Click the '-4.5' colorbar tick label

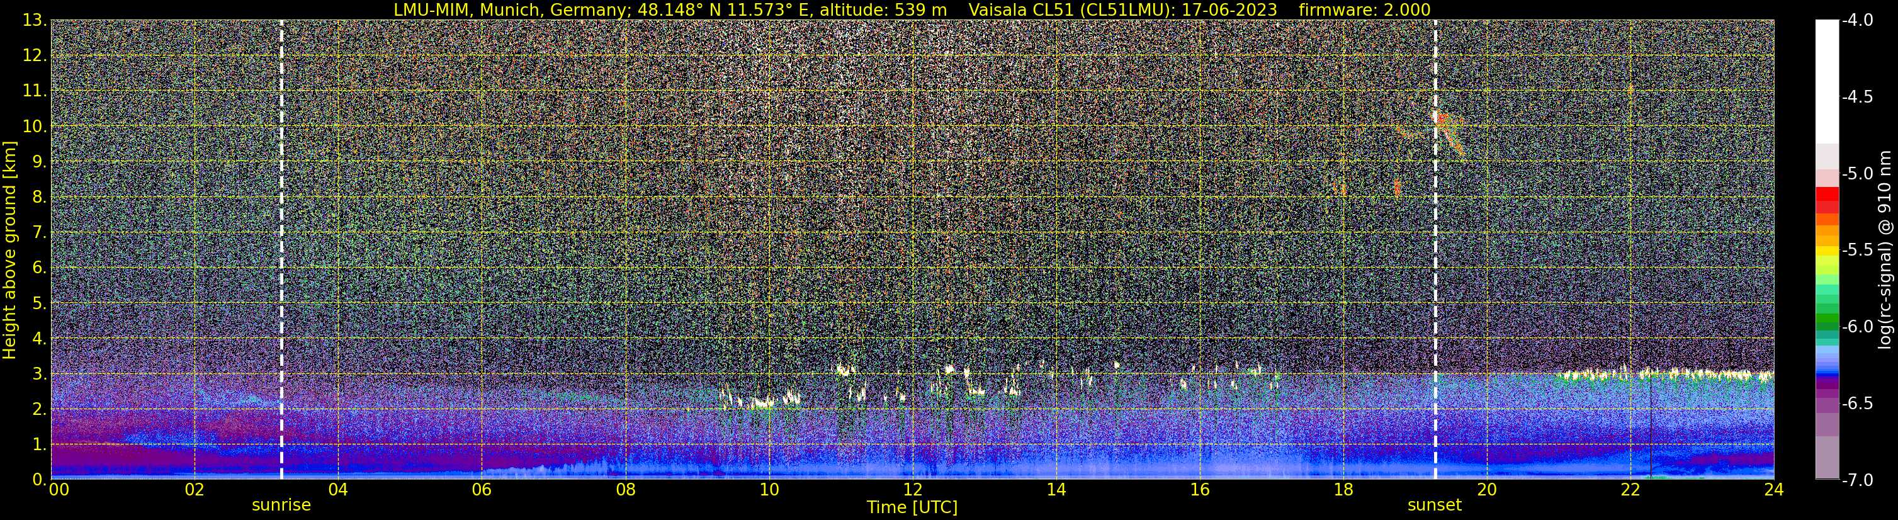(1858, 97)
